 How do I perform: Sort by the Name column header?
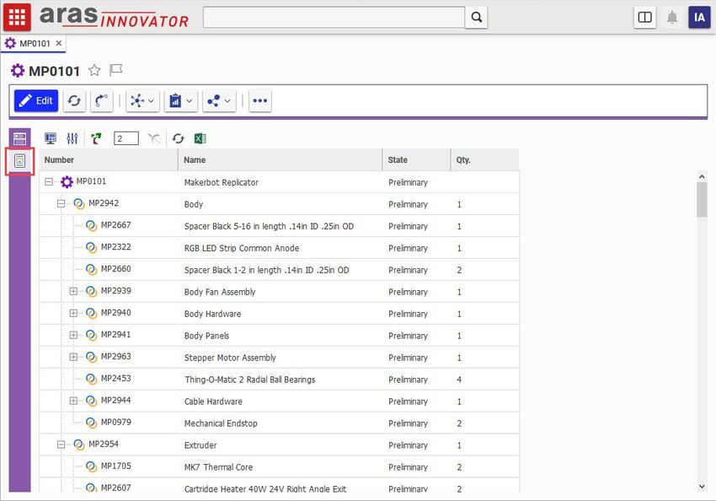[280, 160]
